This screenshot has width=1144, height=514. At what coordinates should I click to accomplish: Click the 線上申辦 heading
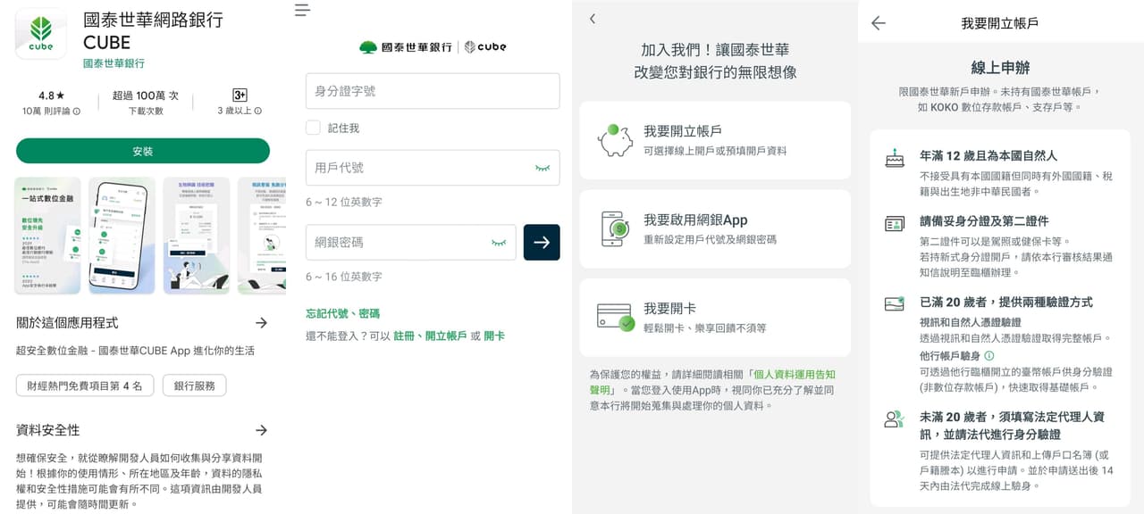pyautogui.click(x=1000, y=68)
